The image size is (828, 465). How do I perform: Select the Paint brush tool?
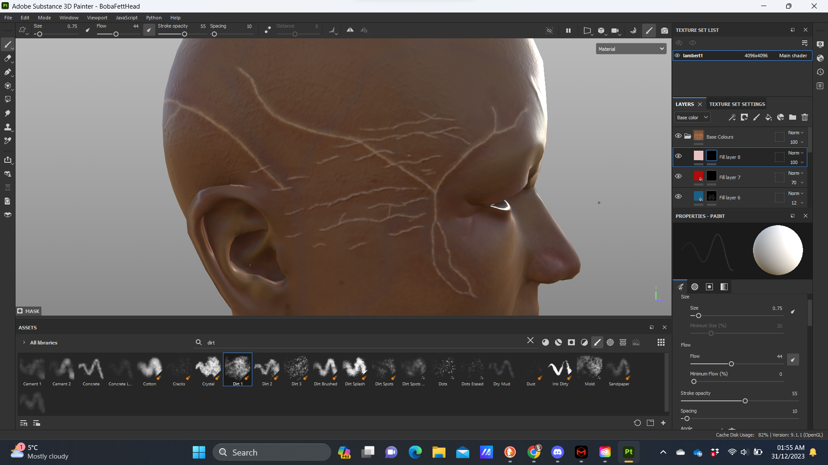[8, 44]
